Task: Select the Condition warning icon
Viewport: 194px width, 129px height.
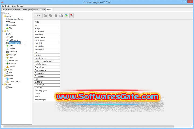Action: (8, 67)
